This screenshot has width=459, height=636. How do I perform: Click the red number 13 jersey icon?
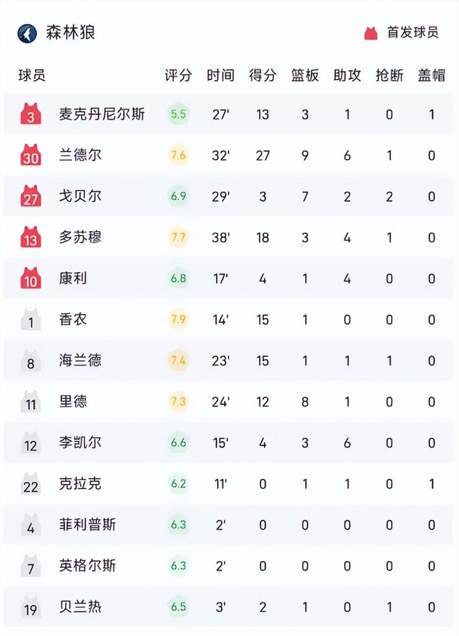click(31, 237)
